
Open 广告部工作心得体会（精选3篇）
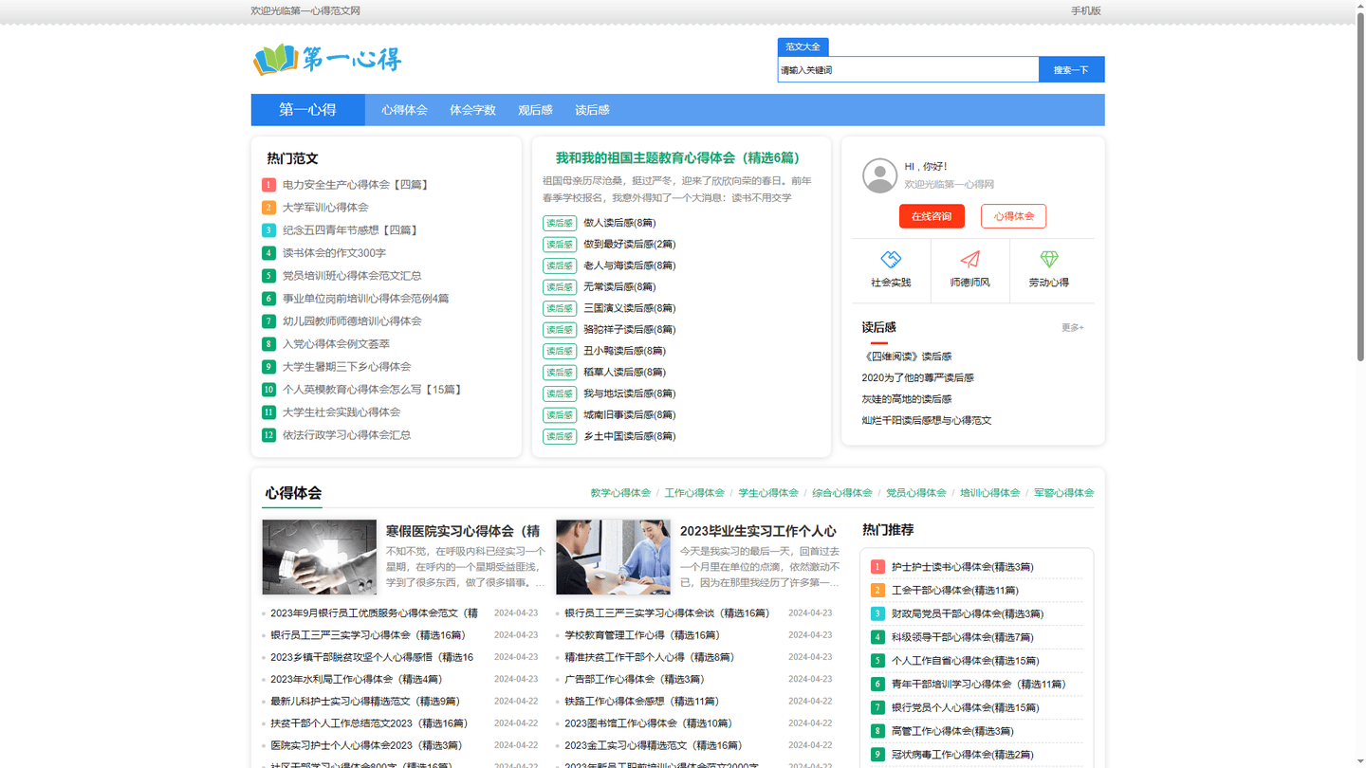pyautogui.click(x=634, y=679)
